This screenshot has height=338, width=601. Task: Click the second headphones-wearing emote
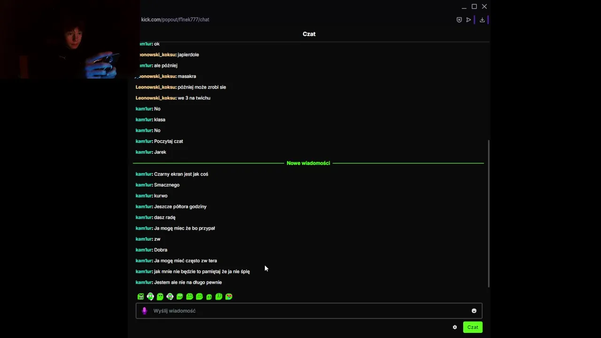(170, 296)
